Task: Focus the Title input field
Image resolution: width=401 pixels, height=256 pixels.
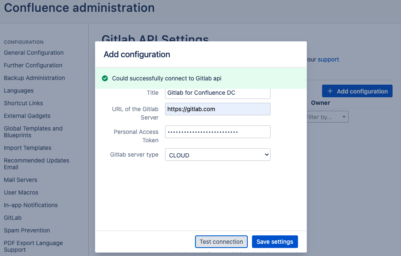Action: (x=217, y=93)
